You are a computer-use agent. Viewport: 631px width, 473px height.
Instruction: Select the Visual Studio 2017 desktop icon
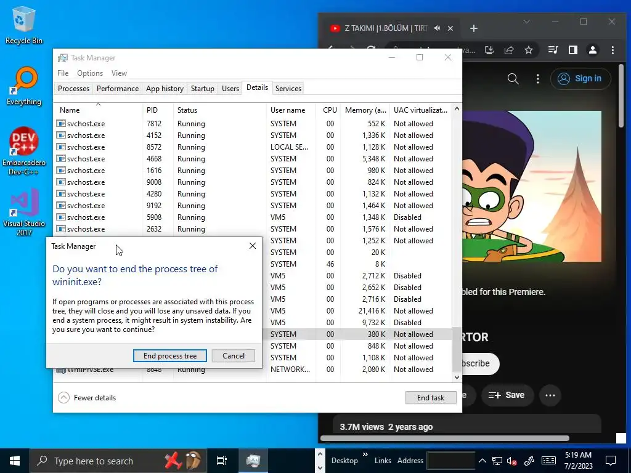pyautogui.click(x=24, y=212)
